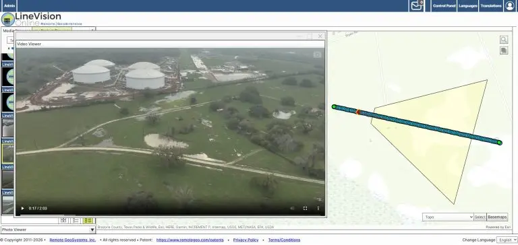The width and height of the screenshot is (518, 245).
Task: Click the map search magnifier icon
Action: (x=503, y=40)
